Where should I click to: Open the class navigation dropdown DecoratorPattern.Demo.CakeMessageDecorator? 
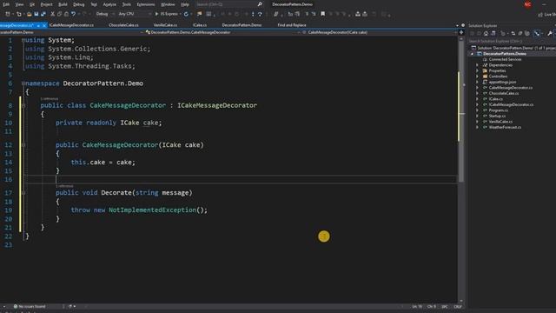222,32
